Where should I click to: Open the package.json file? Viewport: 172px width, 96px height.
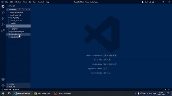[18, 34]
